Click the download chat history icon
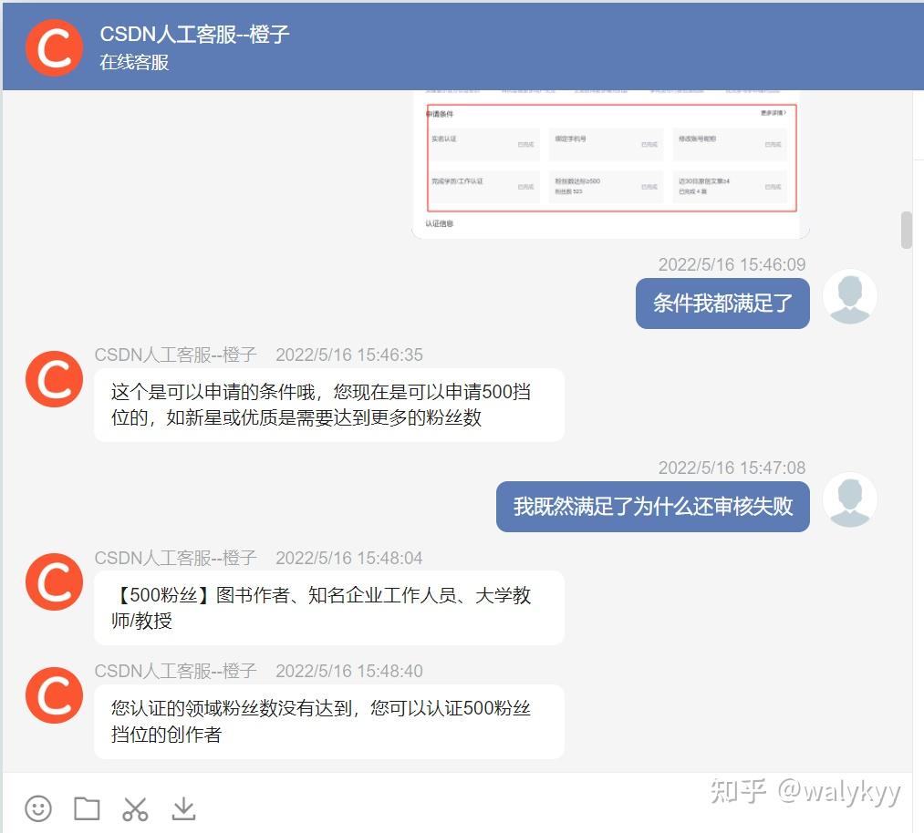Viewport: 924px width, 833px height. [x=184, y=807]
